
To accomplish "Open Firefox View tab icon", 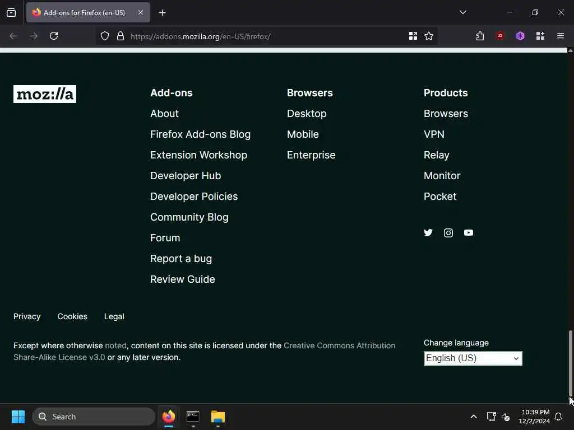I will 11,12.
